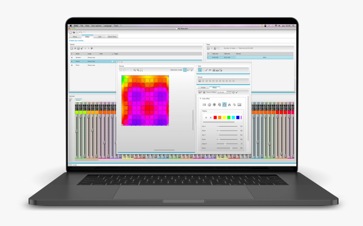Pick the green Plasma color swatch
Viewport: 363px width, 226px height.
(229, 117)
